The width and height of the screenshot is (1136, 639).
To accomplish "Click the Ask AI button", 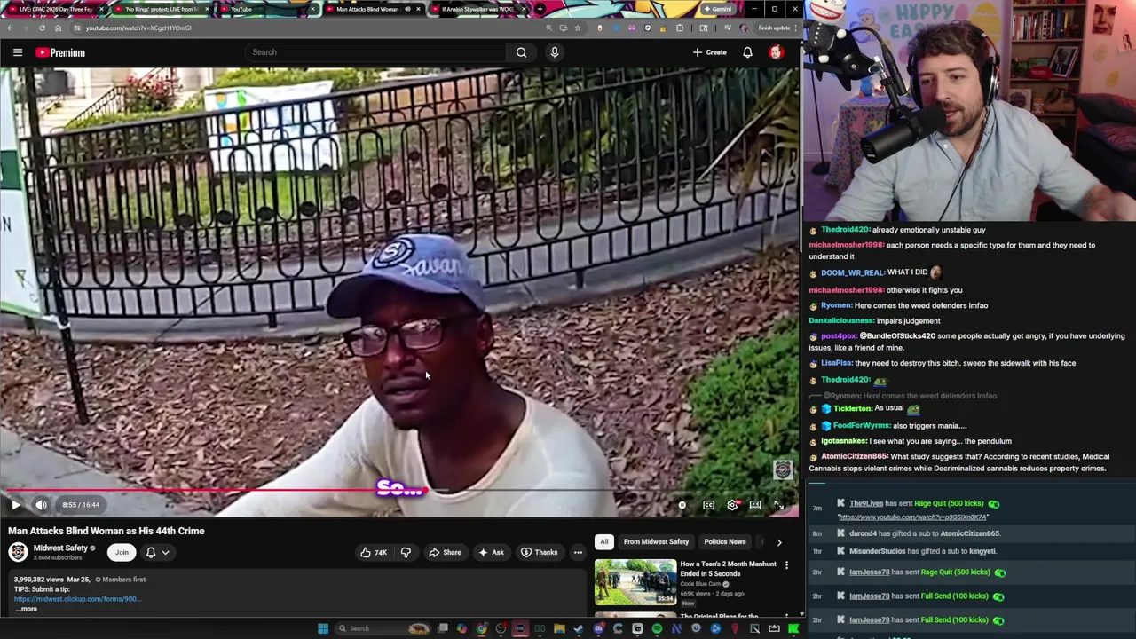I will click(x=491, y=552).
